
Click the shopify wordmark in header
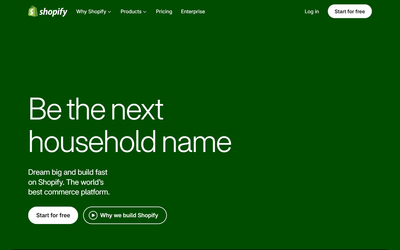click(x=53, y=12)
